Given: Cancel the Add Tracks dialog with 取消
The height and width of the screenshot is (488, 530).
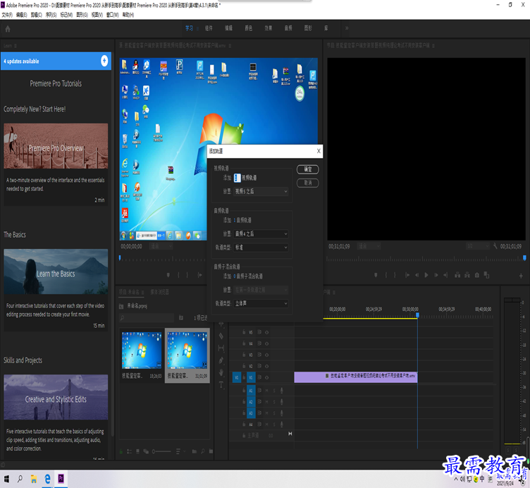Looking at the screenshot, I should click(x=307, y=183).
